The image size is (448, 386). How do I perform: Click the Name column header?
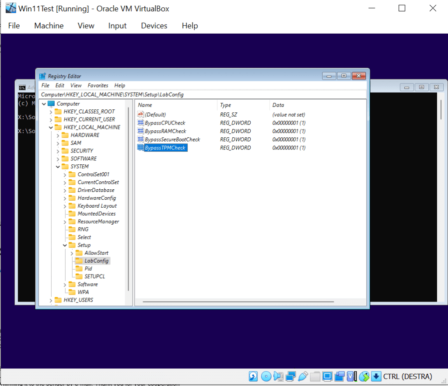[176, 105]
